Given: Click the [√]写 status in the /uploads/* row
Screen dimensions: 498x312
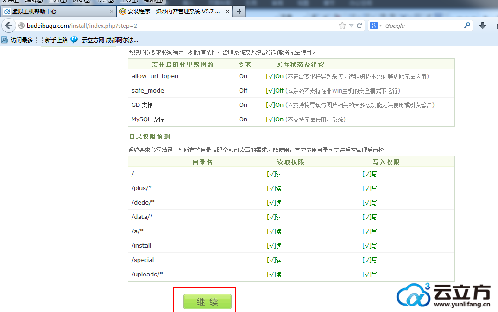Looking at the screenshot, I should [369, 274].
